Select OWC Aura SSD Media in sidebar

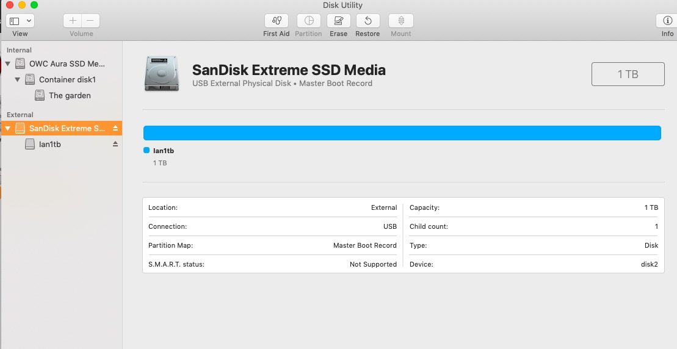point(61,64)
